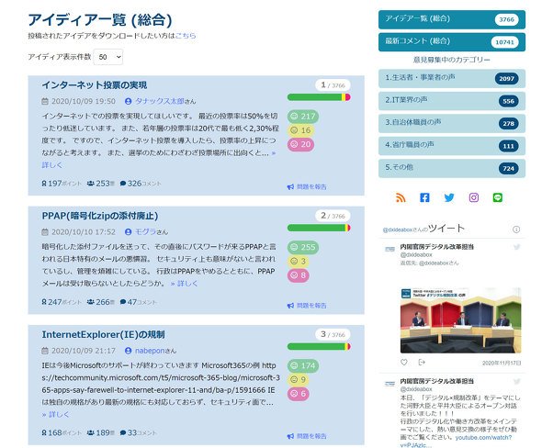The height and width of the screenshot is (448, 542).
Task: Report problem on InternetExplorer idea
Action: point(307,436)
